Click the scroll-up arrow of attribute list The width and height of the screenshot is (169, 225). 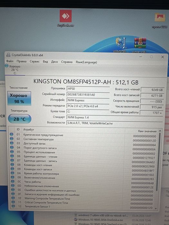(x=160, y=131)
